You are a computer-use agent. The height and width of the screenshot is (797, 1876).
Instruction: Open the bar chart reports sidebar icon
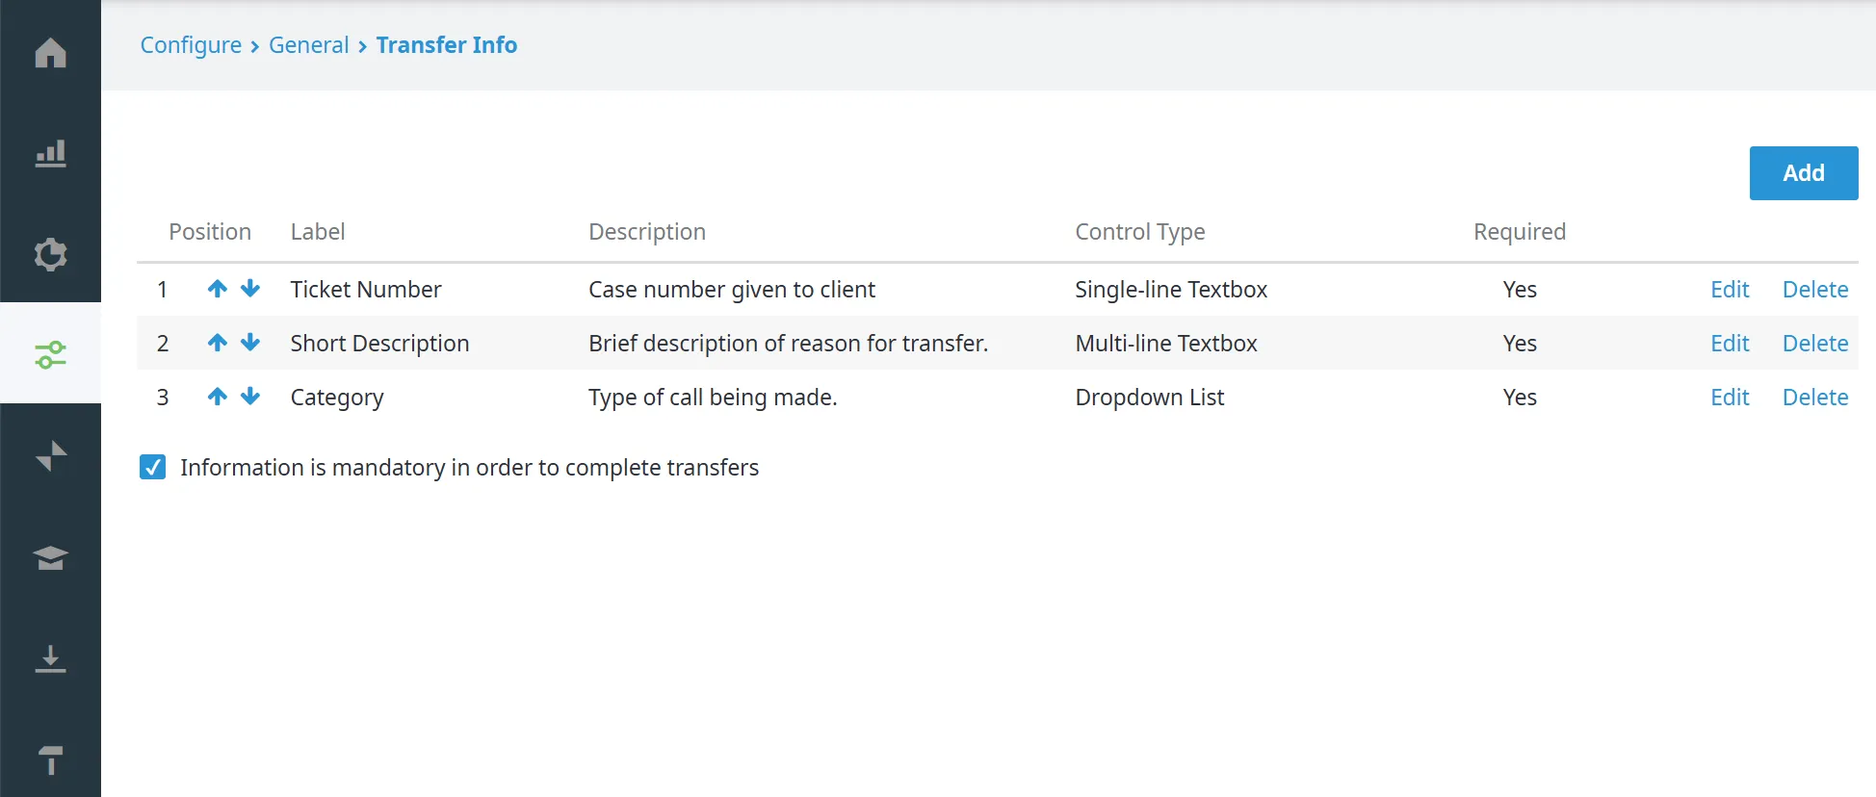click(50, 154)
